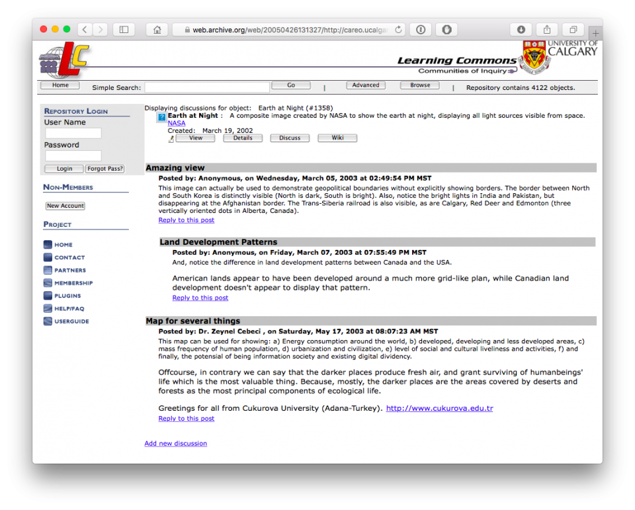Click the question-mark icon beside Earth at Night
635x510 pixels.
[161, 116]
